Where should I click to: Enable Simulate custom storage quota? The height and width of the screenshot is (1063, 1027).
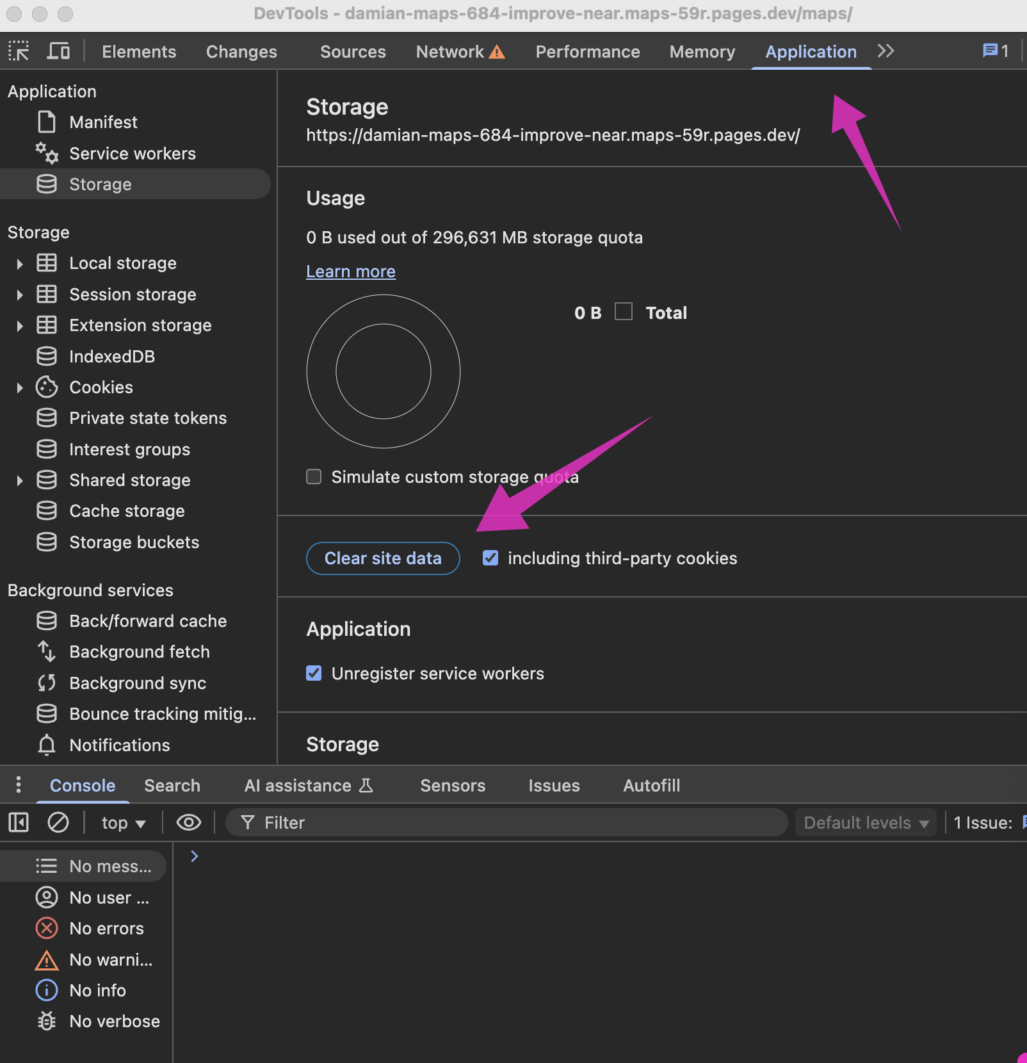pos(314,477)
